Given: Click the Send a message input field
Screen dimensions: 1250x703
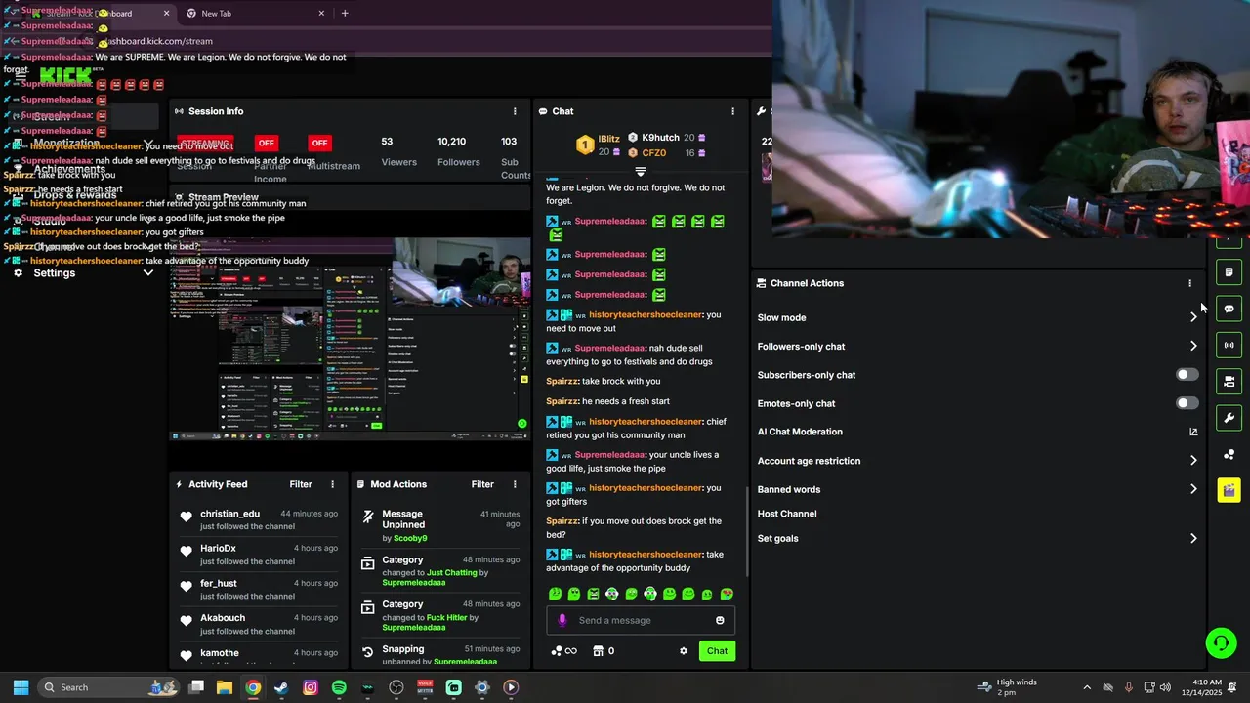Looking at the screenshot, I should (x=642, y=620).
